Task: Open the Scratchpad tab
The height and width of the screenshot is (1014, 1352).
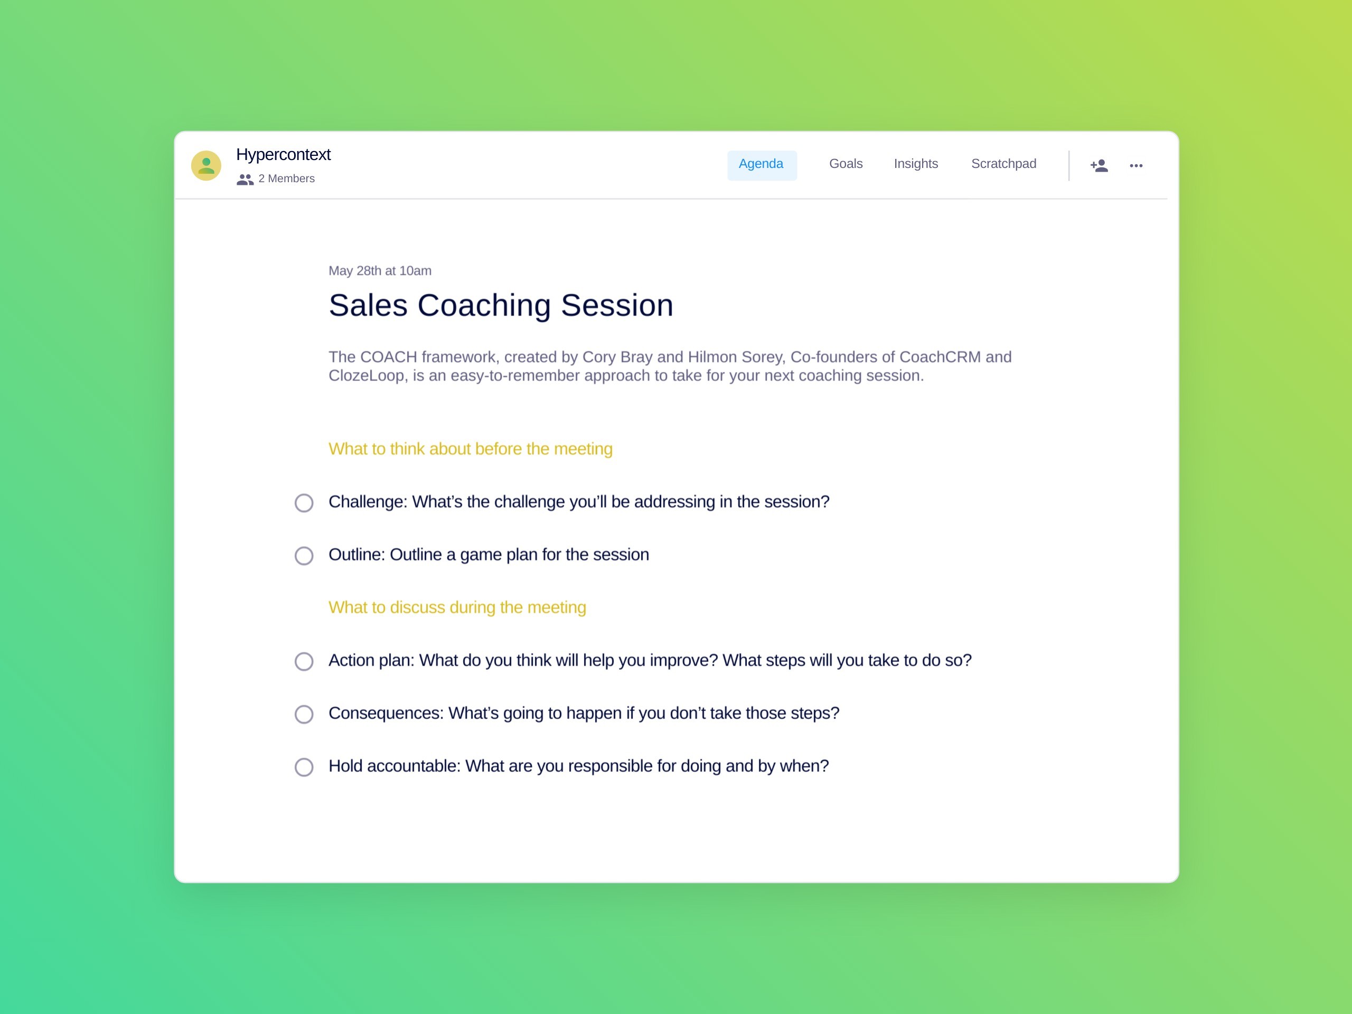Action: tap(1003, 164)
